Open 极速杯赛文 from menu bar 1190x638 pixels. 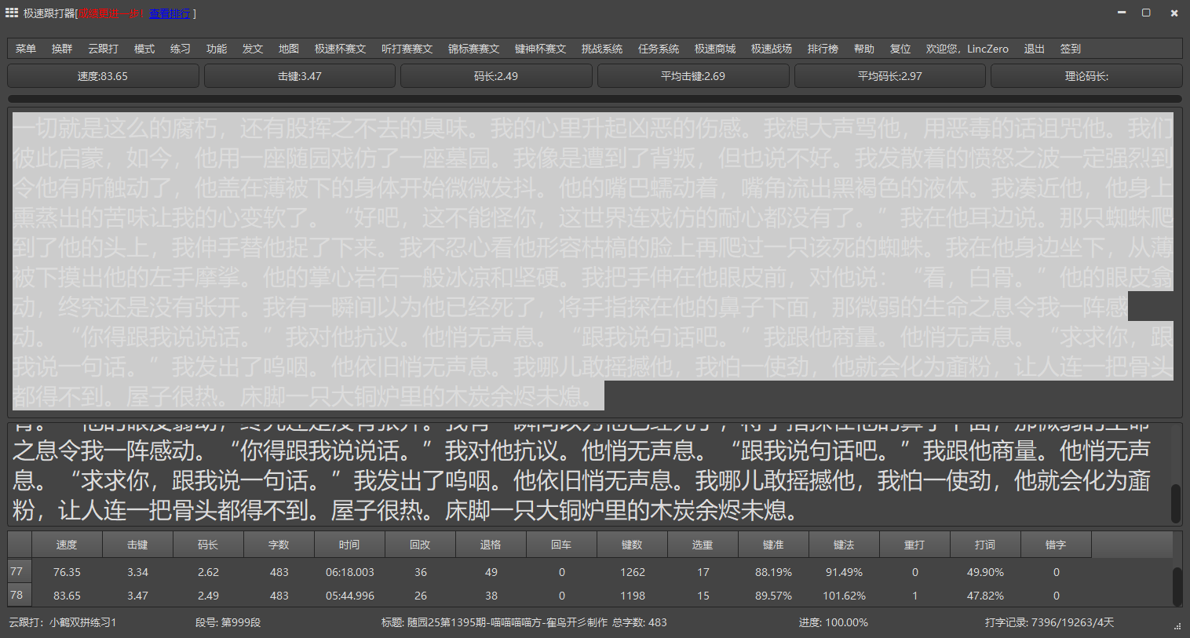340,49
